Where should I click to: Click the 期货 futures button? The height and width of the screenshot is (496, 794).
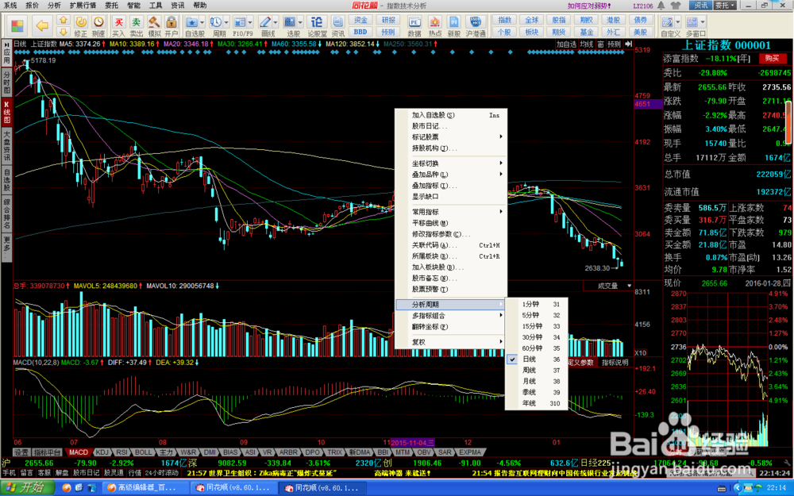tap(559, 32)
